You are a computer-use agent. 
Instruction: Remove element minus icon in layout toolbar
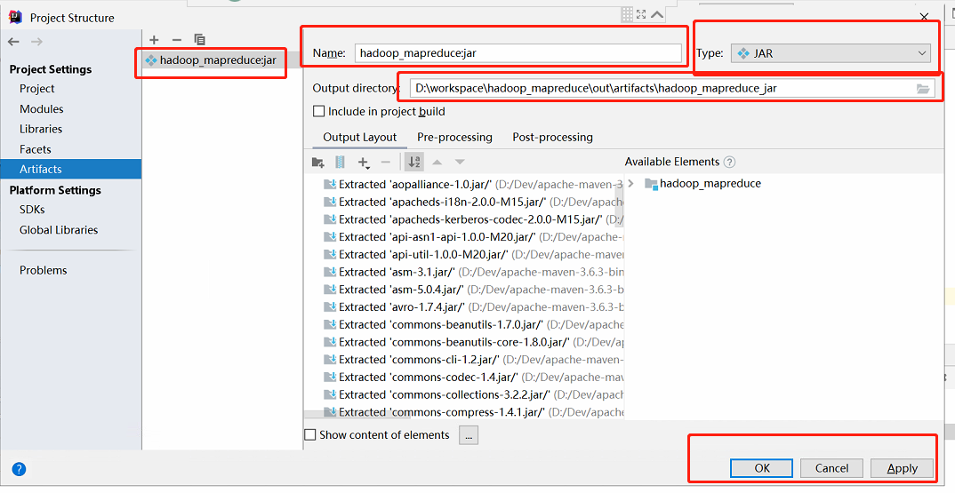click(386, 163)
